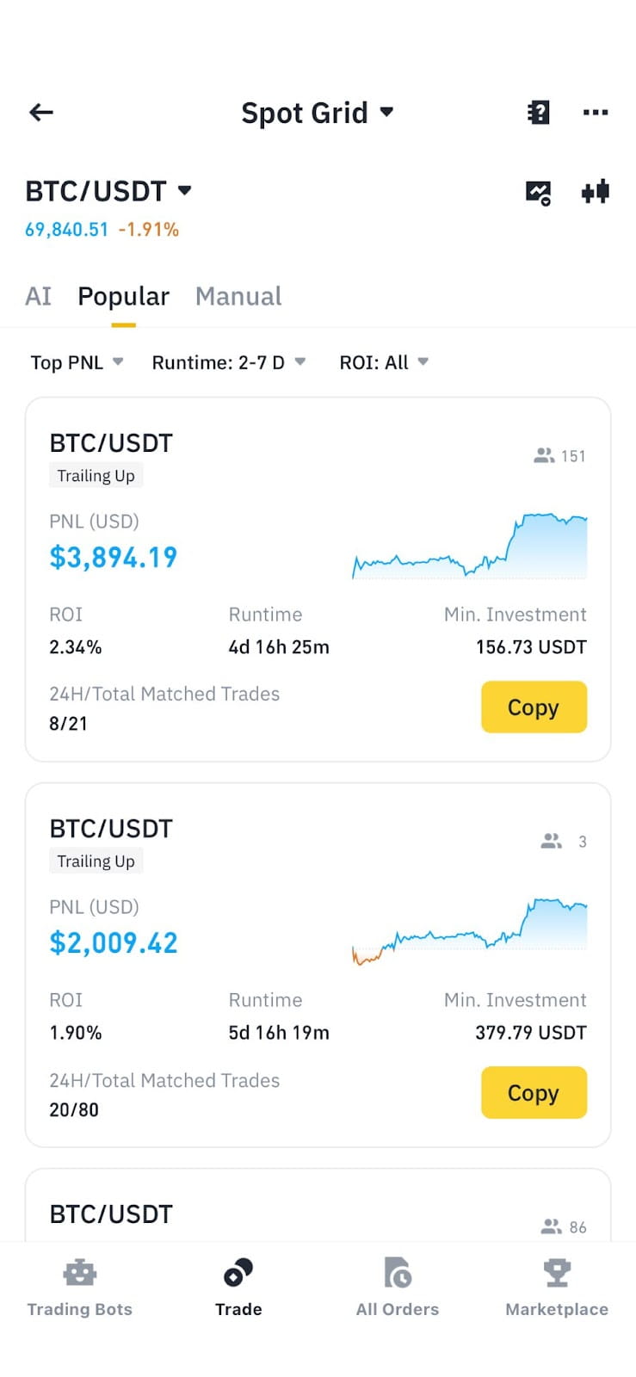Go back using the left arrow
636x1377 pixels.
(x=41, y=112)
